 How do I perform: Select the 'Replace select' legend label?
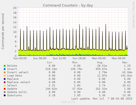click(x=19, y=82)
